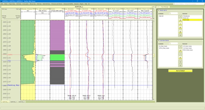The width and height of the screenshot is (205, 110).
Task: Remove all Custom Tracks with double-left arrow
Action: pyautogui.click(x=180, y=58)
